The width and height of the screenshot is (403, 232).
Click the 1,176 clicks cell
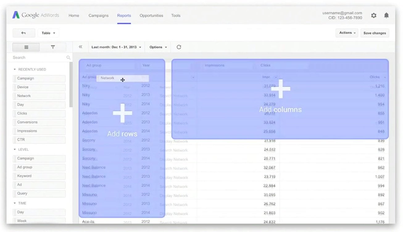point(380,222)
